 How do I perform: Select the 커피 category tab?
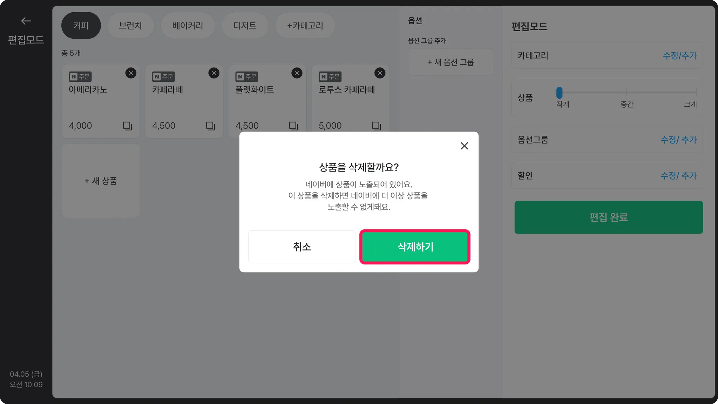(81, 26)
